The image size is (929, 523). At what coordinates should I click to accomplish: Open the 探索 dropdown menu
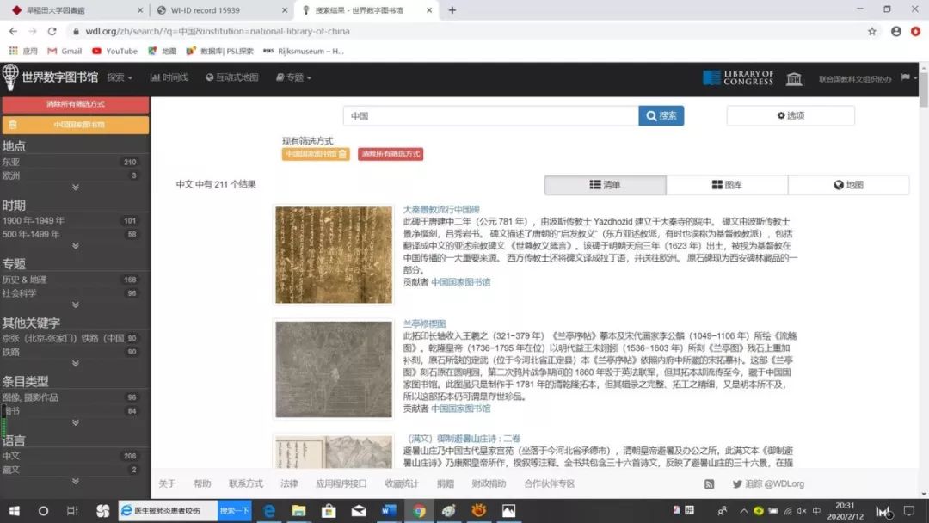point(120,77)
